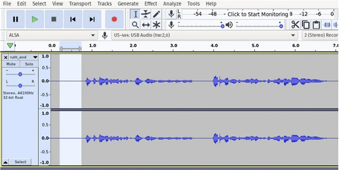The image size is (340, 170).
Task: Select the Multi-tool asterisk icon
Action: [x=156, y=25]
